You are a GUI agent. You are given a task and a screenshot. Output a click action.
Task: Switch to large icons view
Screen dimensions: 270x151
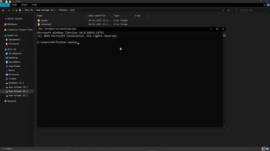pos(267,149)
